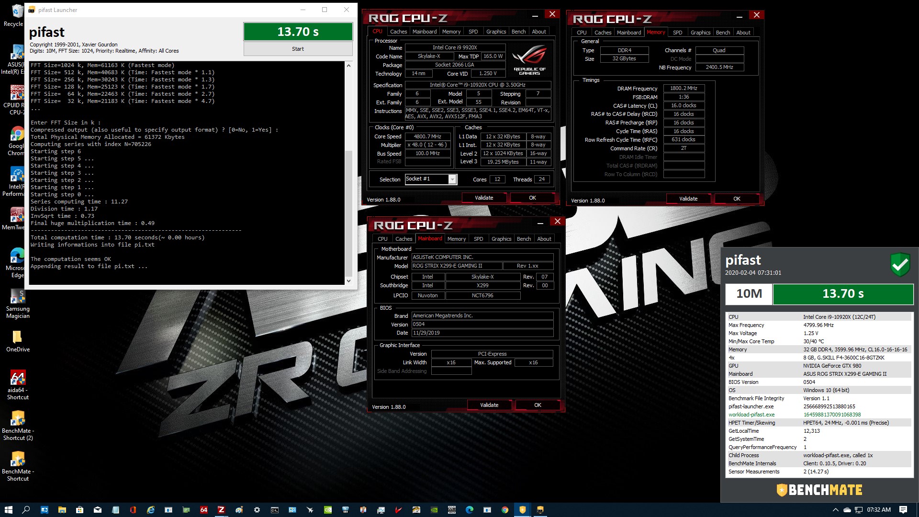919x517 pixels.
Task: Click the 4800.7 MHz Core Speed field
Action: 427,136
